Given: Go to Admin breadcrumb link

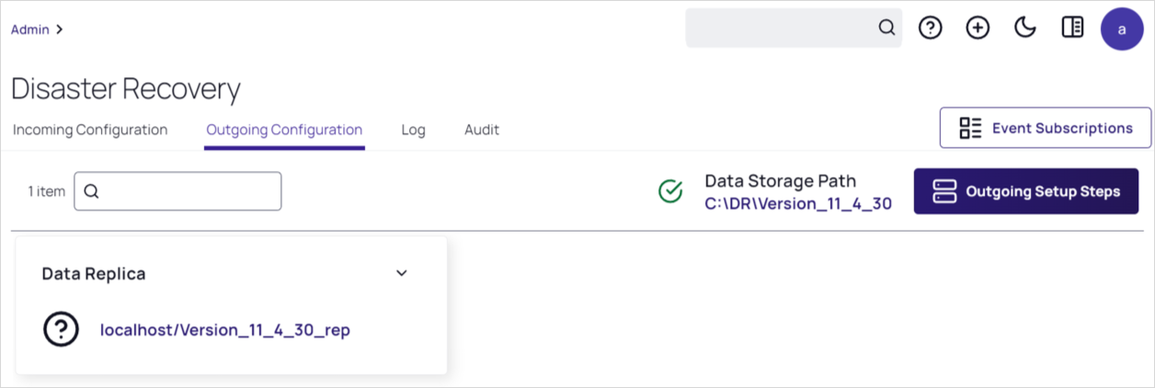Looking at the screenshot, I should pyautogui.click(x=29, y=29).
